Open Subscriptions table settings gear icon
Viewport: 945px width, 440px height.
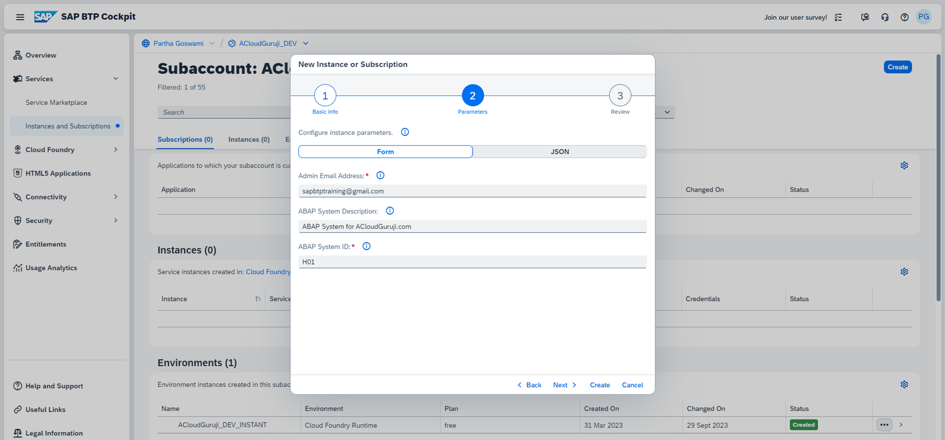904,165
